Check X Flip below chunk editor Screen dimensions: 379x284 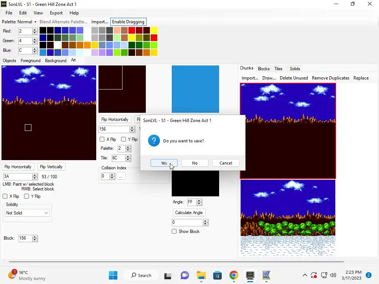tap(5, 196)
